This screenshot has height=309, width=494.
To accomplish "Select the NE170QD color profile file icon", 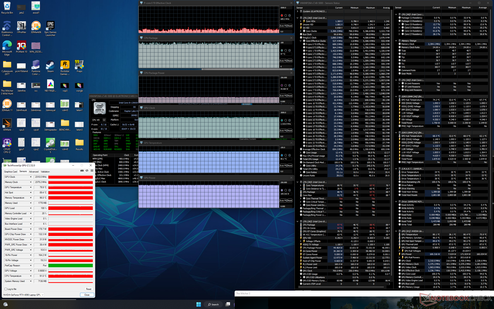I will click(x=50, y=86).
